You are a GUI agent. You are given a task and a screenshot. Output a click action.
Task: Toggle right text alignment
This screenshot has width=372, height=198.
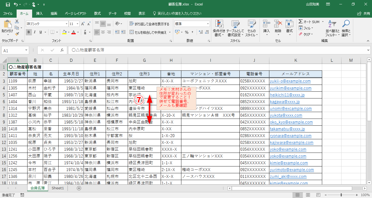[109, 32]
